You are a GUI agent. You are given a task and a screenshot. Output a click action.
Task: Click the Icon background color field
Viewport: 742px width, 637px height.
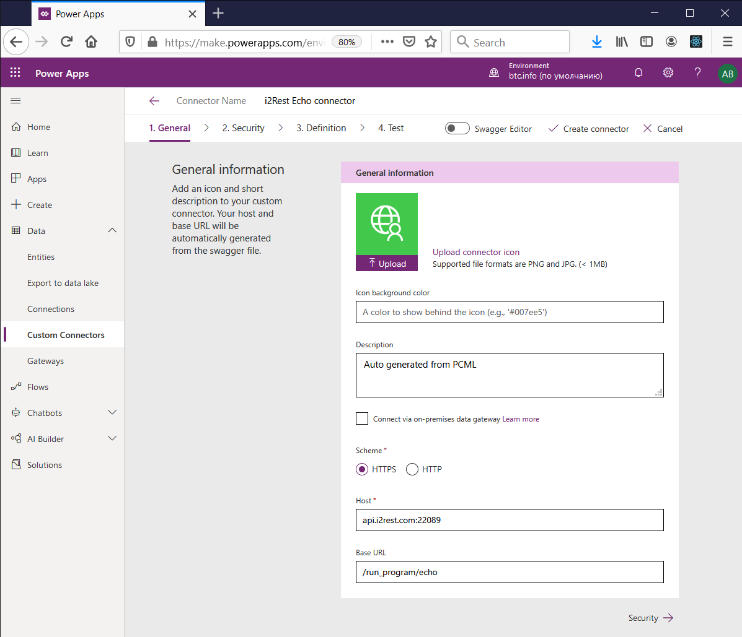coord(510,312)
